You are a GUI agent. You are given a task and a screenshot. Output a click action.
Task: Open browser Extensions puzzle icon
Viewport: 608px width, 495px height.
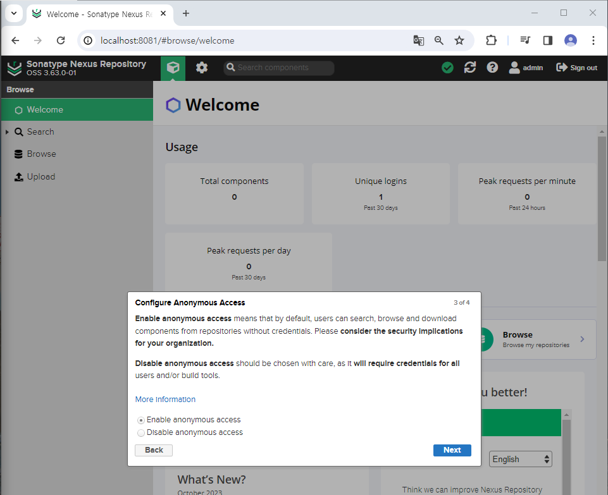(x=492, y=40)
